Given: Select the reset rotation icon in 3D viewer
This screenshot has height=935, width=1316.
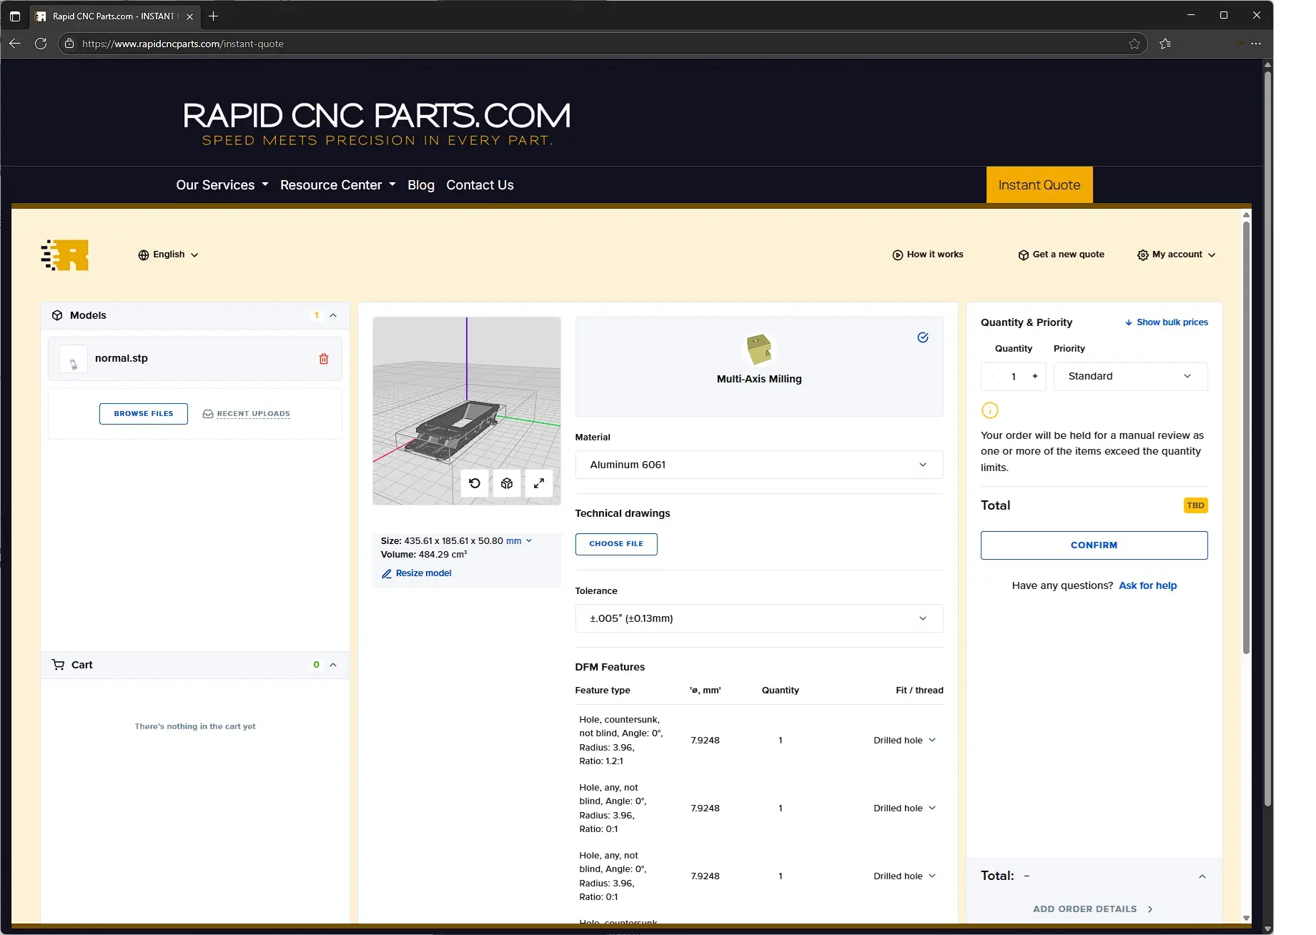Looking at the screenshot, I should click(x=474, y=483).
